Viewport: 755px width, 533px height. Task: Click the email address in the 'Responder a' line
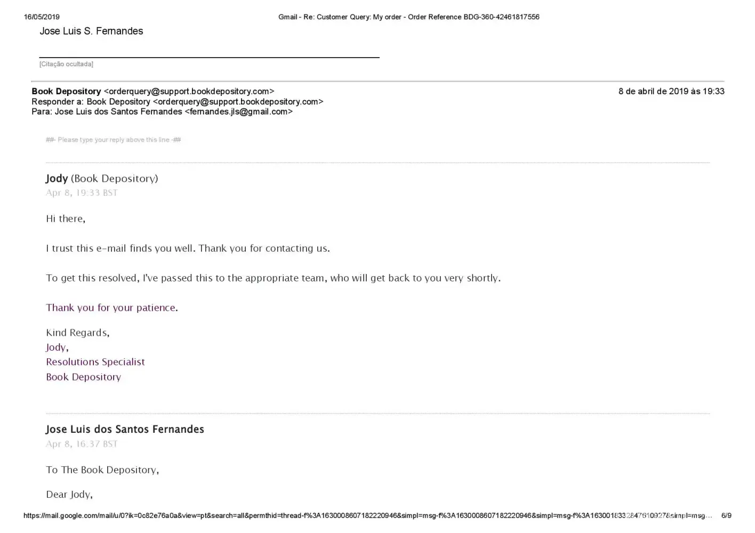point(238,101)
